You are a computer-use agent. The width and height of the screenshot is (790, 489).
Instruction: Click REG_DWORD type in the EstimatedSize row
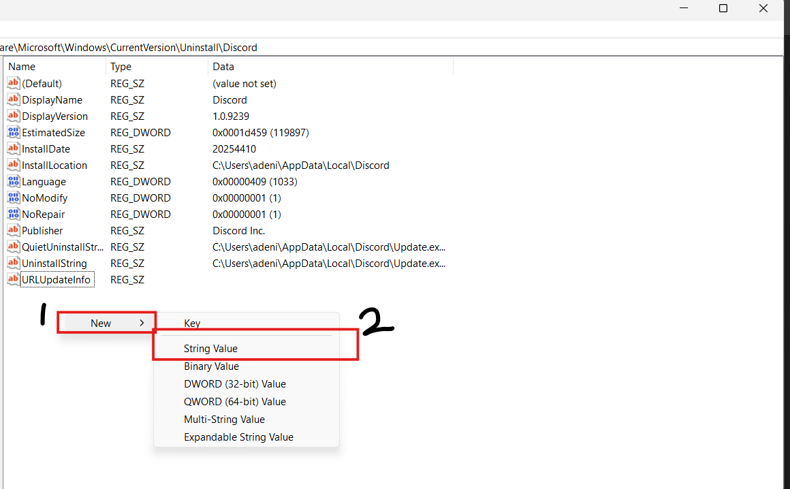click(x=140, y=132)
